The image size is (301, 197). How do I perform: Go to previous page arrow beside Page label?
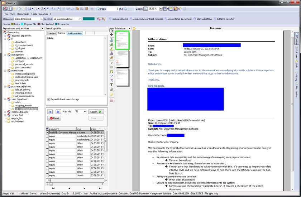tap(98, 9)
